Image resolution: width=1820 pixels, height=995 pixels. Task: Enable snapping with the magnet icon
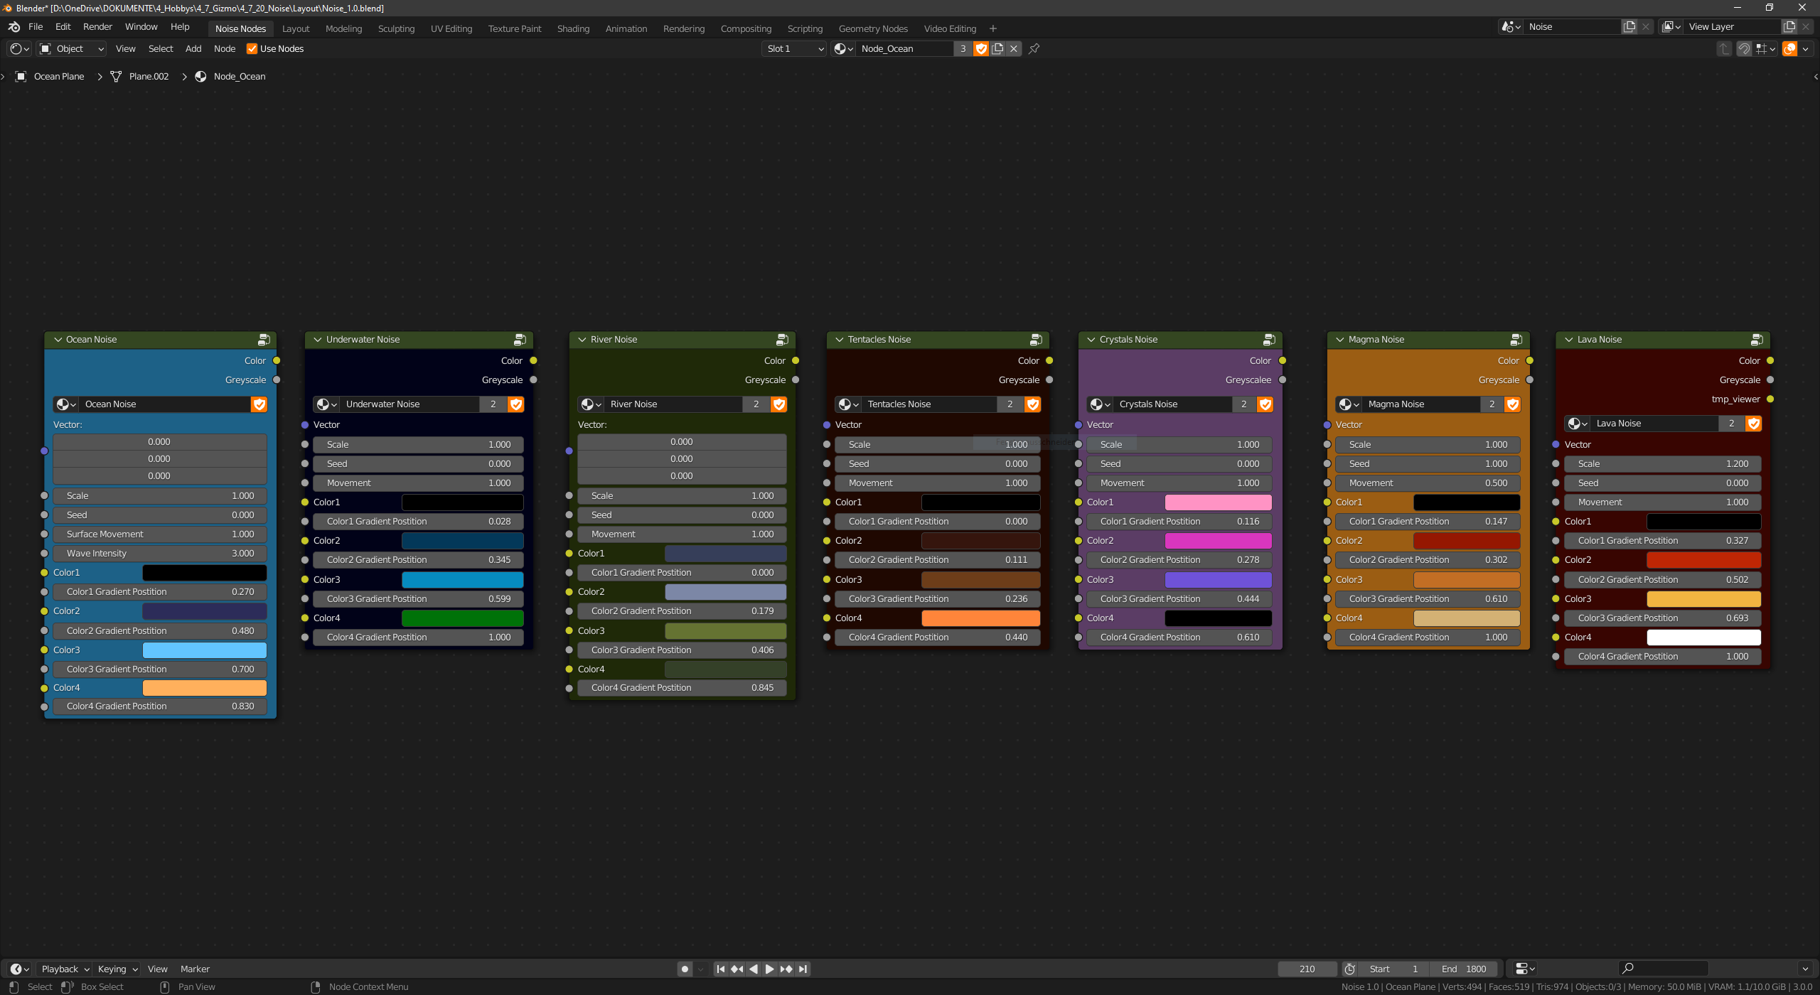[x=1744, y=48]
